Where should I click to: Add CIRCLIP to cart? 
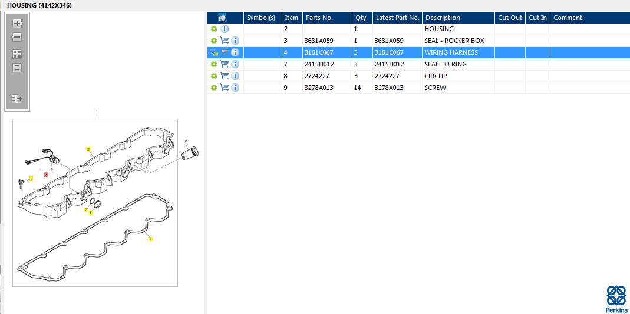click(x=225, y=75)
